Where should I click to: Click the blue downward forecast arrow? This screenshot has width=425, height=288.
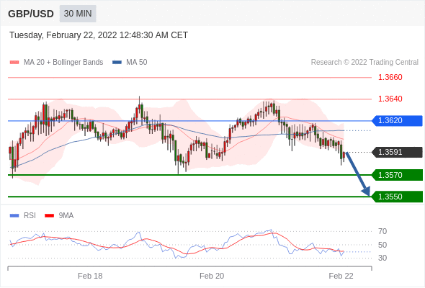[x=357, y=174]
